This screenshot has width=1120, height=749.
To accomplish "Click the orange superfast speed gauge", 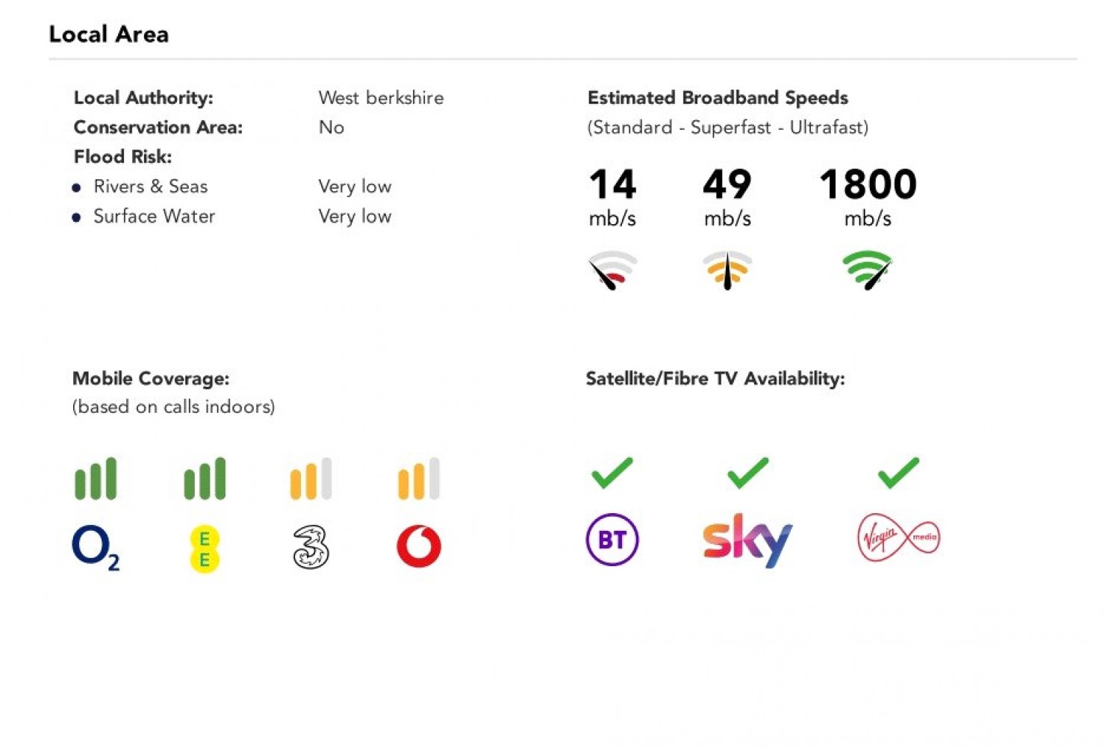I will coord(727,270).
